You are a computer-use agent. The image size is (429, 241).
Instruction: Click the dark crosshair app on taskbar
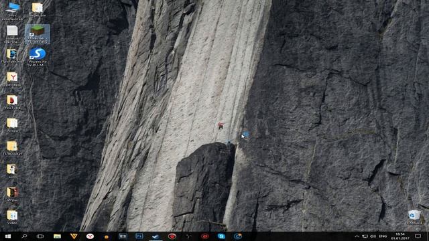[188, 236]
